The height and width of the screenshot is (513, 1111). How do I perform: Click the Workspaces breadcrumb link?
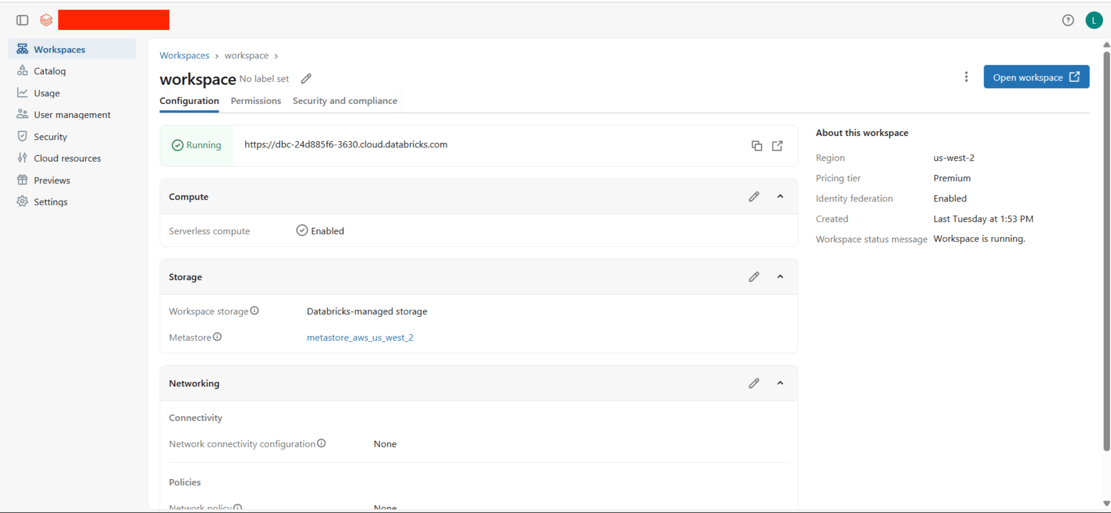(184, 56)
